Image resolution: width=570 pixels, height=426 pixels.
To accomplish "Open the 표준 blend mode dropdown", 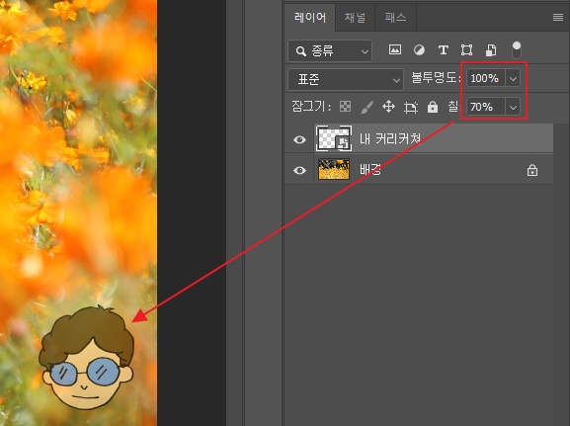I will coord(346,79).
